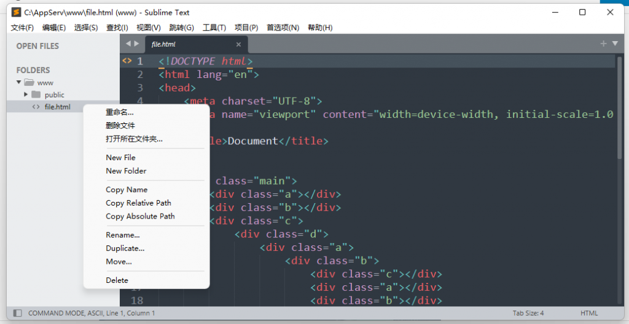Click the file.html code file icon
The width and height of the screenshot is (629, 324).
pyautogui.click(x=36, y=107)
